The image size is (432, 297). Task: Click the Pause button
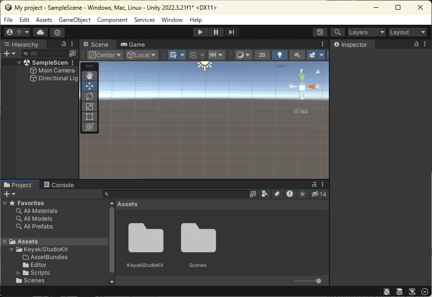pyautogui.click(x=216, y=32)
